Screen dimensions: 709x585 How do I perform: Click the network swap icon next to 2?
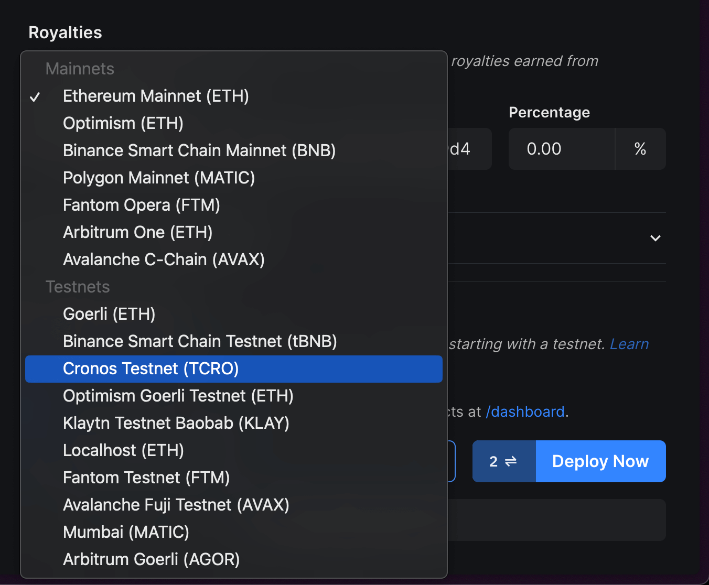503,461
